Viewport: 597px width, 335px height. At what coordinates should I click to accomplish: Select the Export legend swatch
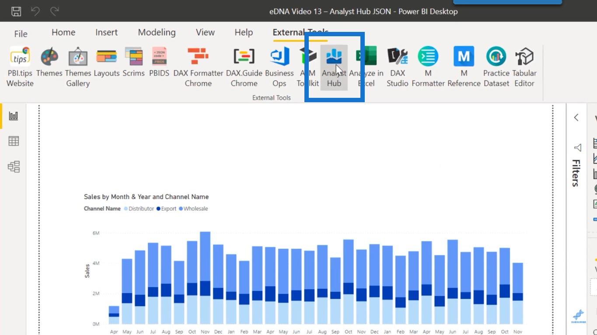pos(158,209)
